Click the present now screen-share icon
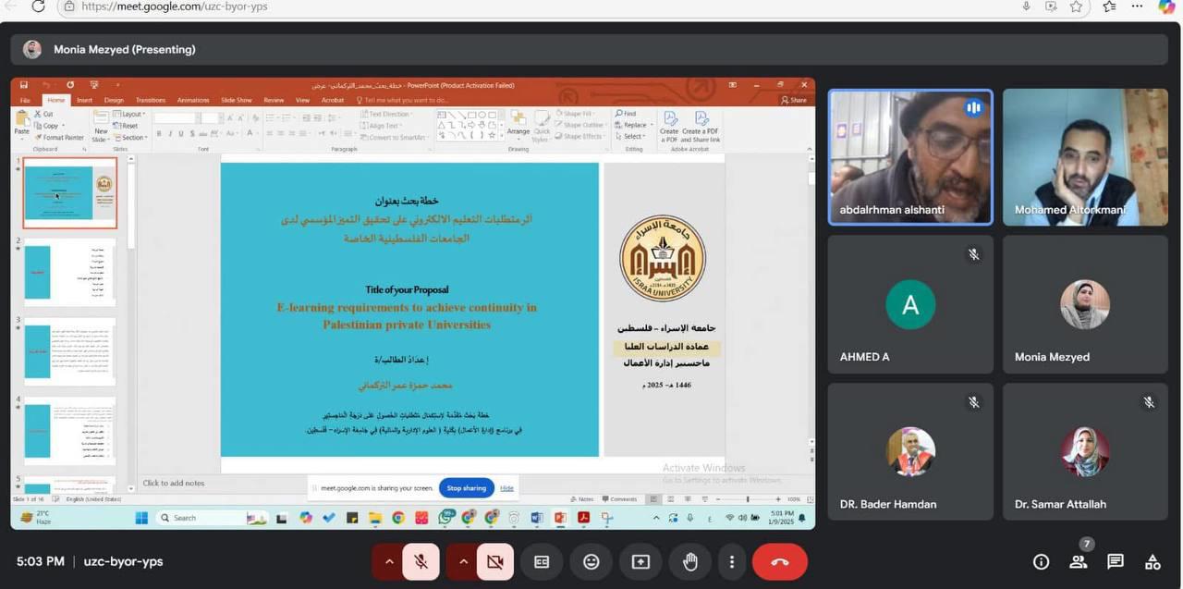Screen dimensions: 1183x589 click(x=640, y=561)
